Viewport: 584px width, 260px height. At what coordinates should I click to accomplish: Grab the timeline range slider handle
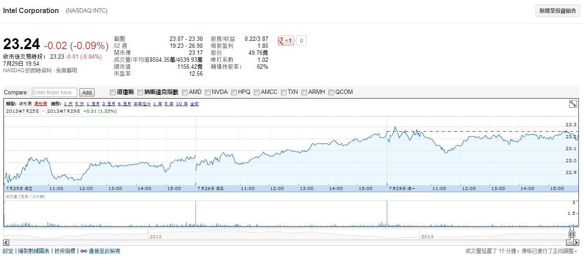pos(572,234)
